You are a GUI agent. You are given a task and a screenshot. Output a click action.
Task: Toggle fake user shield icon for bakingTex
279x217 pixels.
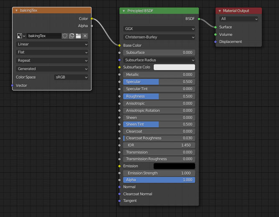coord(65,36)
